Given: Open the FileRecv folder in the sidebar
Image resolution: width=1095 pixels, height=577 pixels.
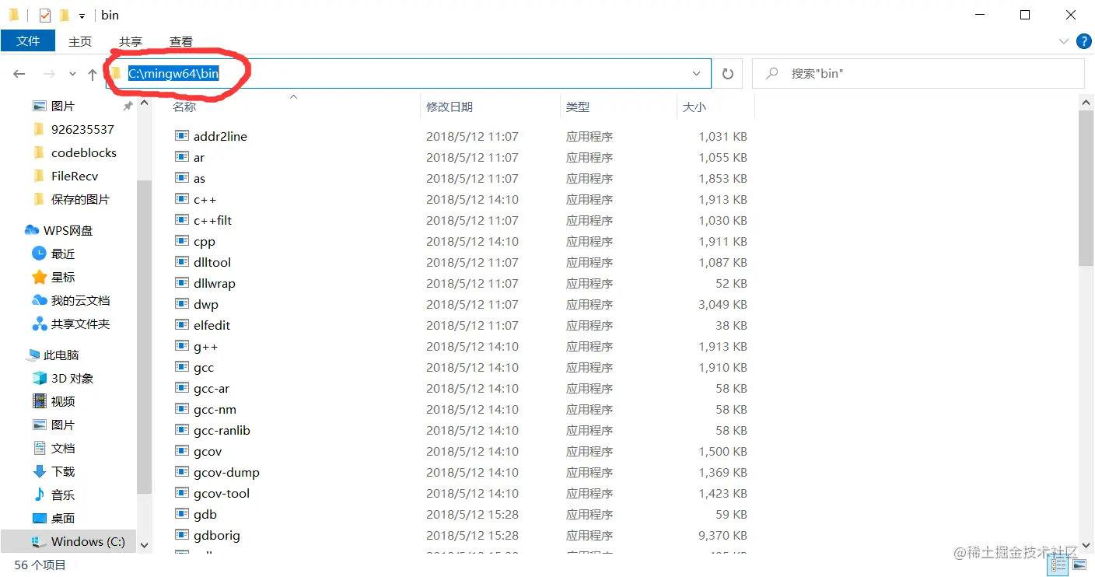Looking at the screenshot, I should pos(75,176).
